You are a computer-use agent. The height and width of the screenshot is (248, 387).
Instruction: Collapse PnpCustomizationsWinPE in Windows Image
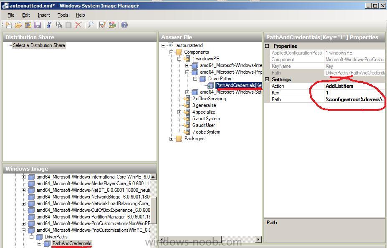click(x=23, y=230)
